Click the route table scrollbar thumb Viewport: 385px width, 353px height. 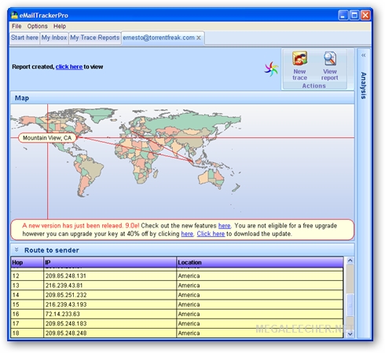(x=350, y=305)
